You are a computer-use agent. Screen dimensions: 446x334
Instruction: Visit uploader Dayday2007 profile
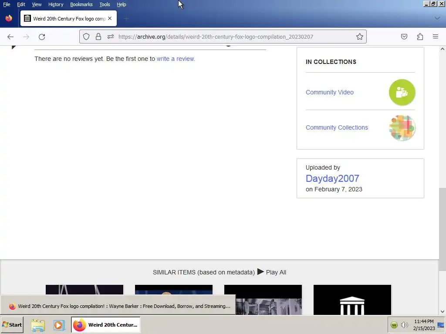point(332,178)
